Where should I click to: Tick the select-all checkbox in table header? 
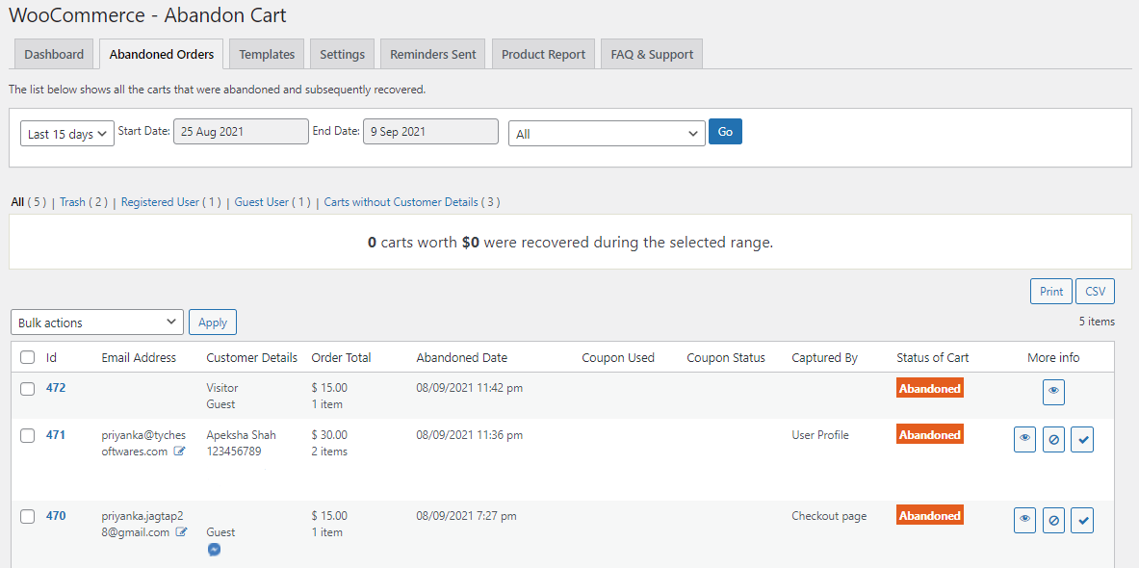point(27,357)
